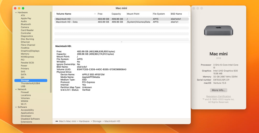This screenshot has height=133, width=259.
Task: Click the computer icon in the path bar
Action: pos(57,121)
